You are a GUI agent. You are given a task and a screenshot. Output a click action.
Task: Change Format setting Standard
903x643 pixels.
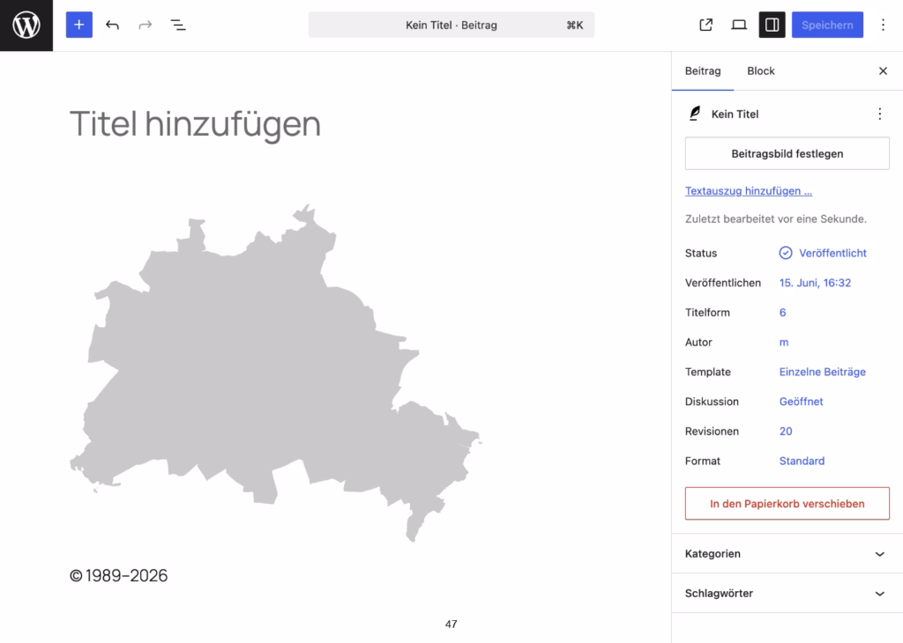coord(802,461)
